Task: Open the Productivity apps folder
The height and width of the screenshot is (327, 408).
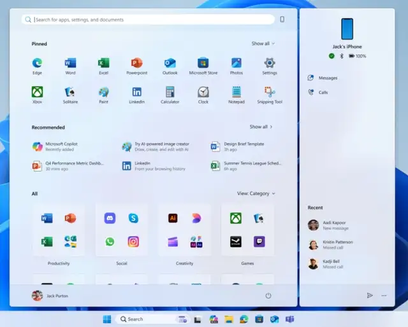Action: tap(59, 230)
